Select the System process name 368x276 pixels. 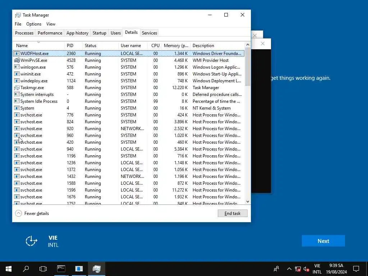click(x=27, y=108)
